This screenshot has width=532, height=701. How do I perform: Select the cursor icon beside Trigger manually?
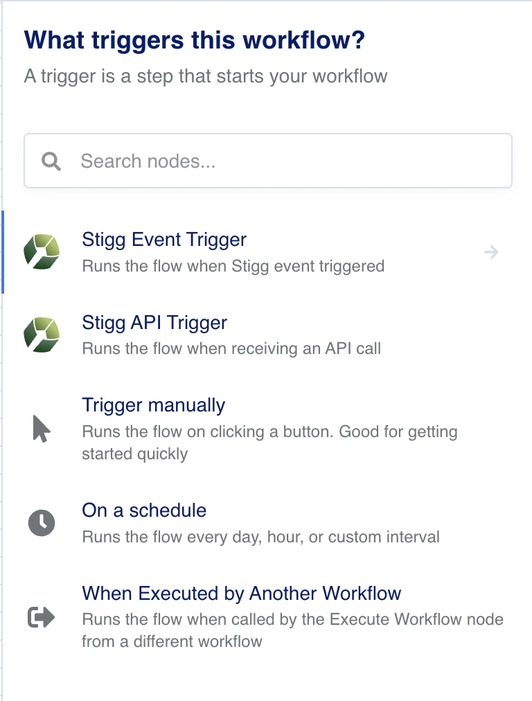point(42,429)
